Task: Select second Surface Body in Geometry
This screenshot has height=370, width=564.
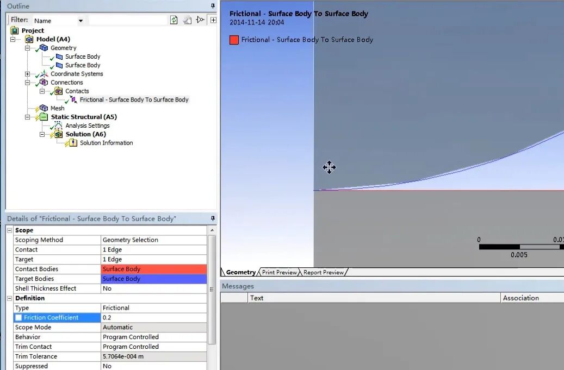Action: click(x=83, y=65)
